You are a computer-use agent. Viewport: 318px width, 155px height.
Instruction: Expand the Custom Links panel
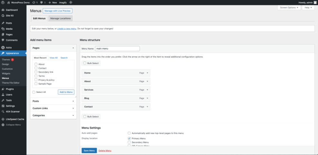(53, 108)
